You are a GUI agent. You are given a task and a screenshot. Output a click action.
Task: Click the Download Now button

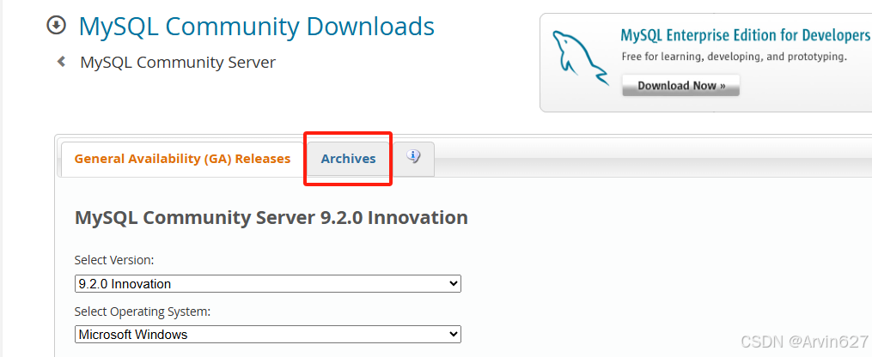680,86
